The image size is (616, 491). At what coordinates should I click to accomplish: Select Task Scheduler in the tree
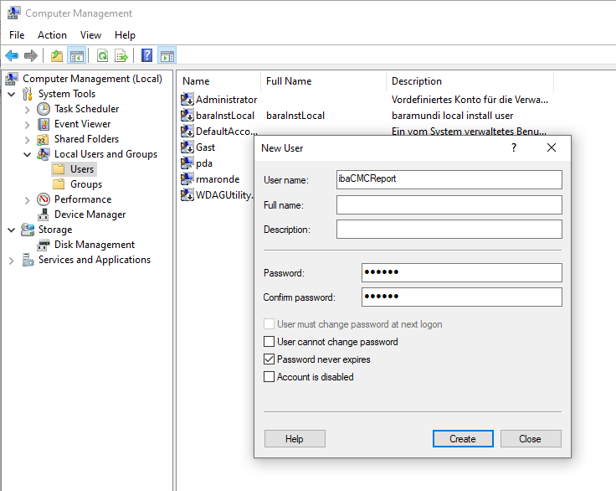pos(86,109)
